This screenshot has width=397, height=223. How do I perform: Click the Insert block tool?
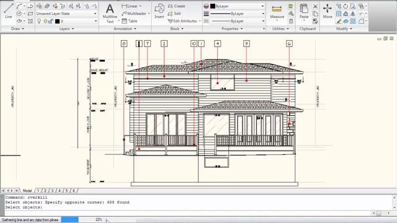click(159, 11)
